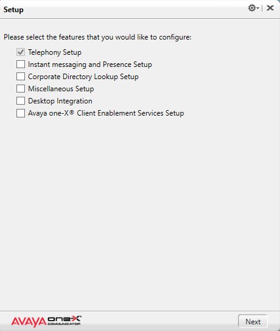
Task: Expand the small arrow beside gear
Action: click(257, 9)
